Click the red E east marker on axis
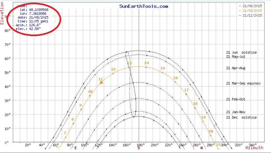Image resolution: width=271 pixels, height=153 pixels. click(76, 148)
